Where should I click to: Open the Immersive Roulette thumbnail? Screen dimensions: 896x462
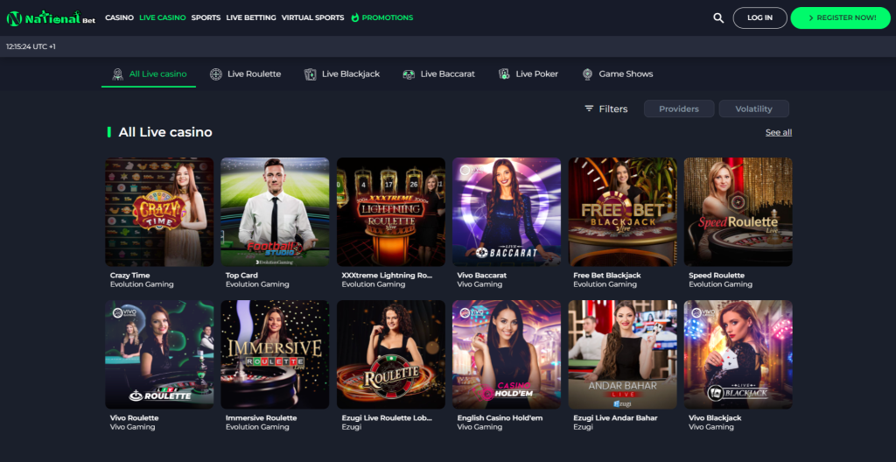[x=275, y=354]
